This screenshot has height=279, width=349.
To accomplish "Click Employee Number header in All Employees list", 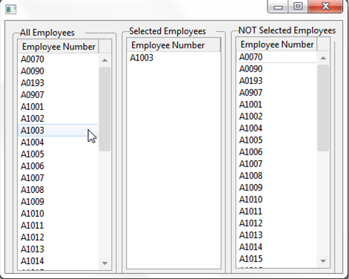I will tap(59, 47).
